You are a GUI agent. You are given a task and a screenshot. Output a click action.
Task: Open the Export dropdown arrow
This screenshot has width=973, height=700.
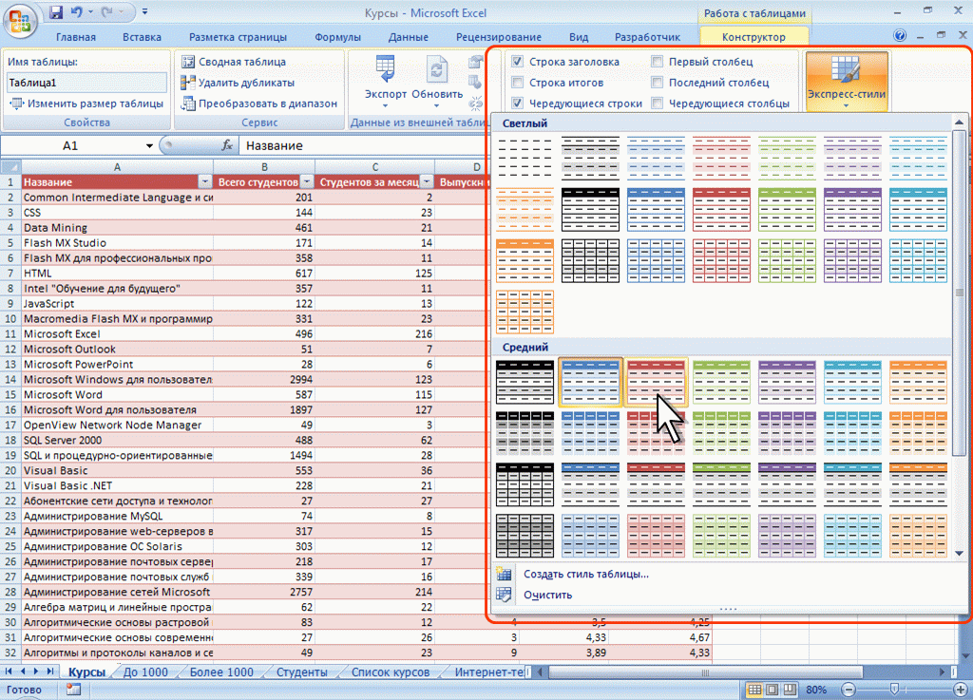tap(386, 105)
